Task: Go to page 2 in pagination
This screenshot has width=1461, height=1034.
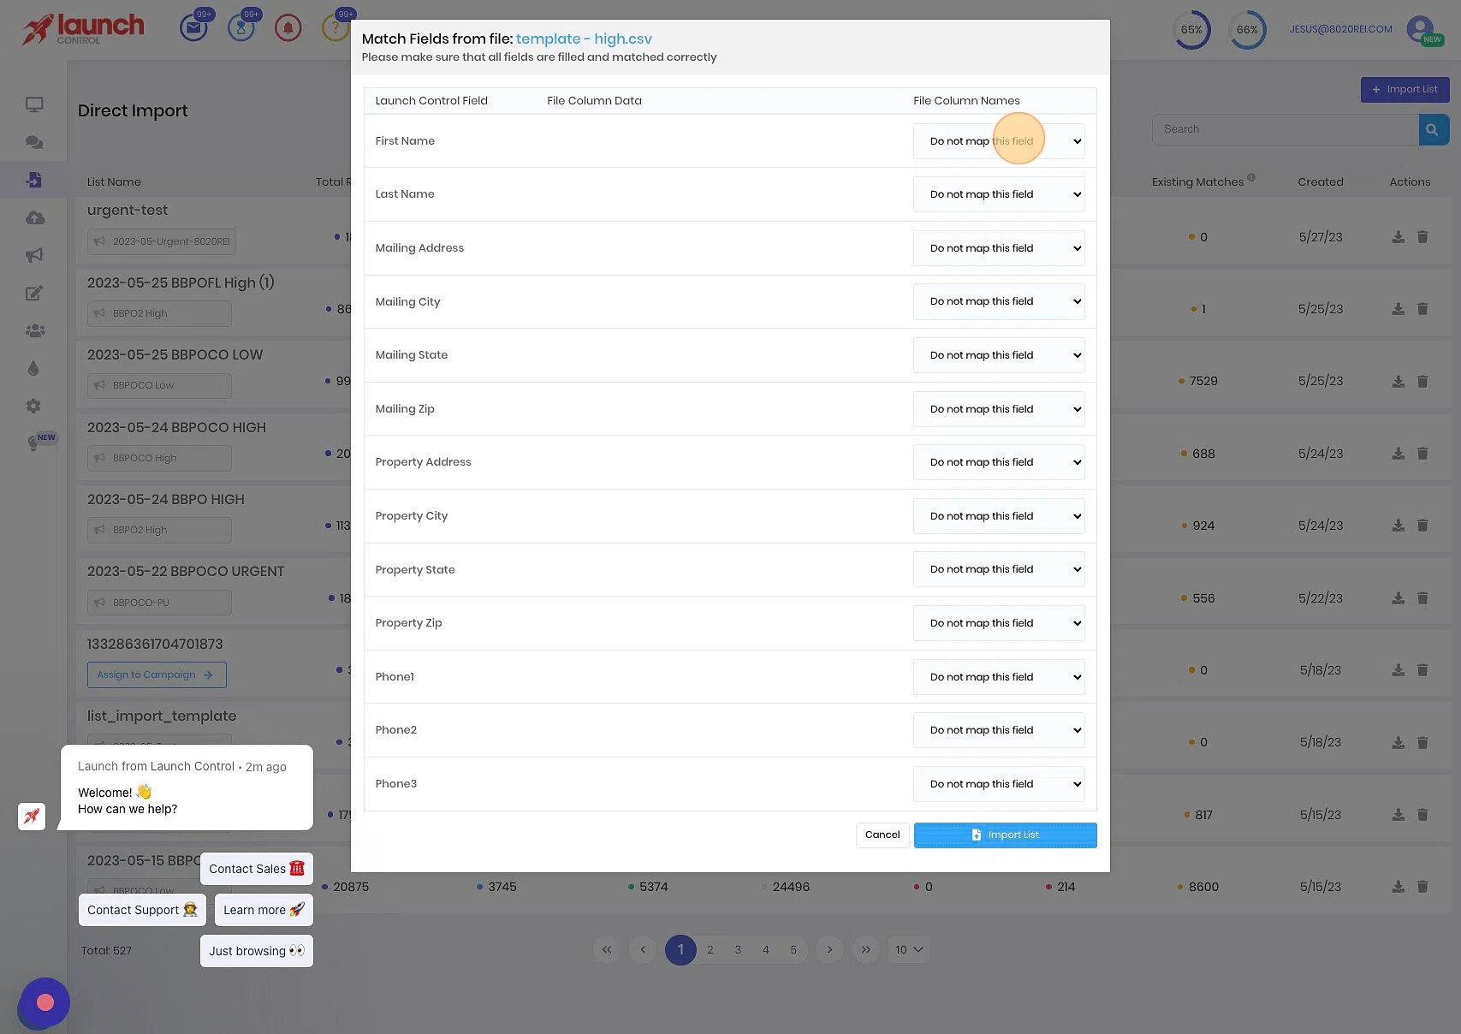Action: (x=710, y=949)
